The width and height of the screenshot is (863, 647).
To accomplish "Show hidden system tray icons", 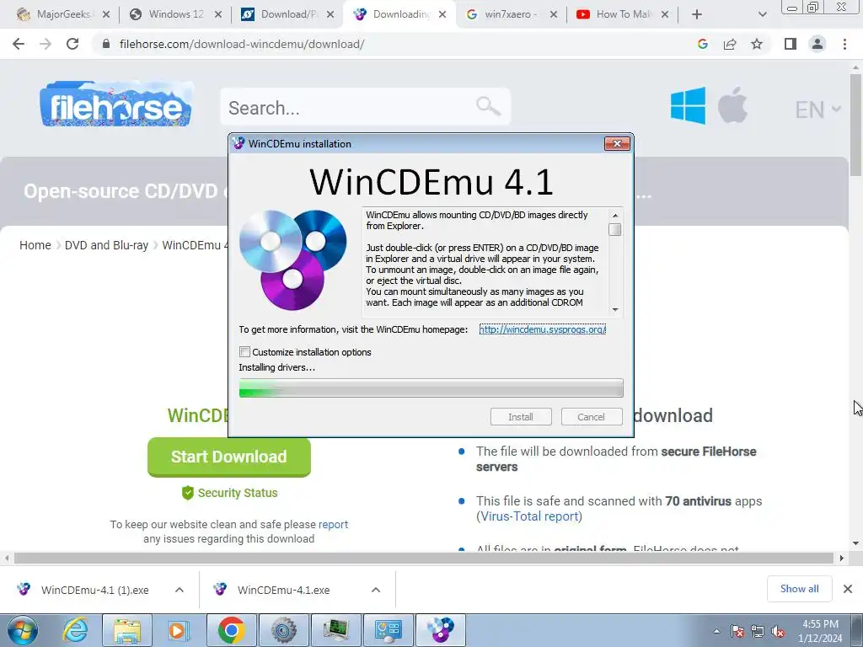I will pyautogui.click(x=716, y=631).
